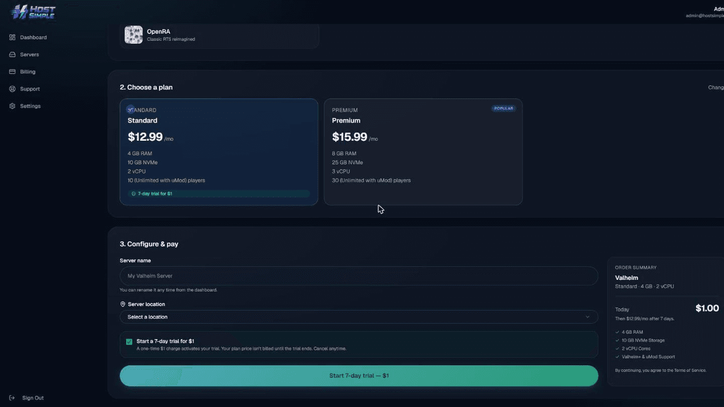This screenshot has width=724, height=407.
Task: Choose the Premium plan card
Action: [423, 152]
